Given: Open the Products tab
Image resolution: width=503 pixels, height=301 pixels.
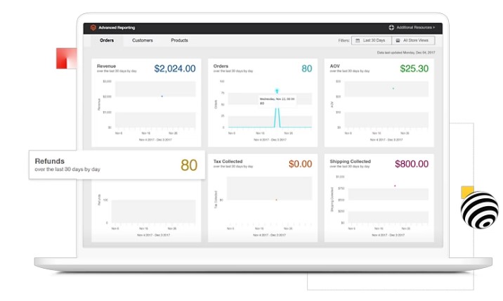Looking at the screenshot, I should tap(179, 41).
